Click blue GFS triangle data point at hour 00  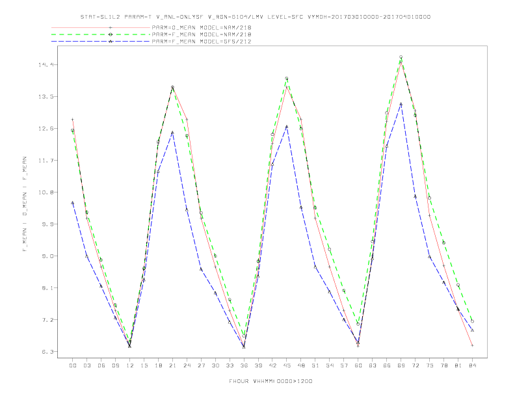coord(73,203)
